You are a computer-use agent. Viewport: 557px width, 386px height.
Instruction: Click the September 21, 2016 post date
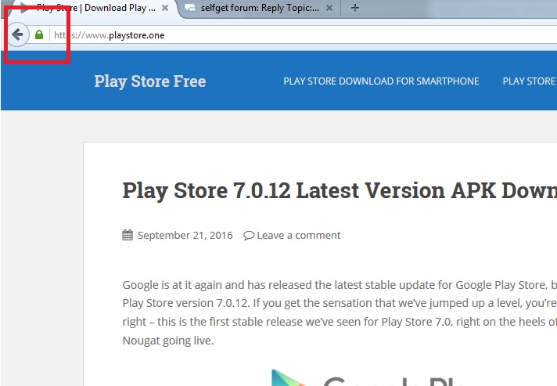[185, 236]
